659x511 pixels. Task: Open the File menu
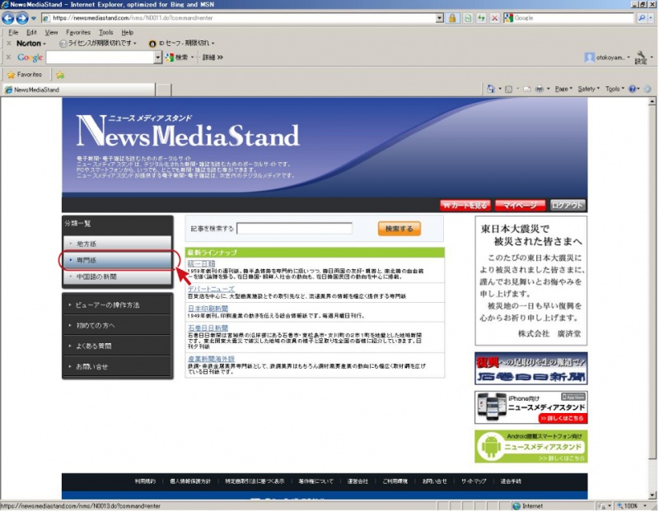point(13,32)
